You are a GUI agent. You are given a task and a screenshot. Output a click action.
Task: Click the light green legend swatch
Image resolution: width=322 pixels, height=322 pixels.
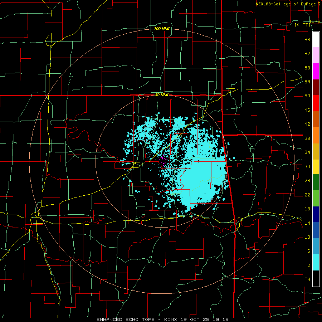316,198
